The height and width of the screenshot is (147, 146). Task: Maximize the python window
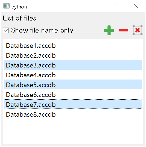click(117, 6)
